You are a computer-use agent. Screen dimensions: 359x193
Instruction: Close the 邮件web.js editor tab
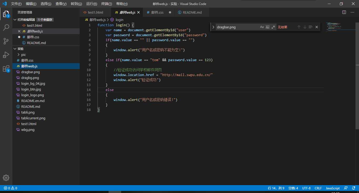[x=139, y=12]
